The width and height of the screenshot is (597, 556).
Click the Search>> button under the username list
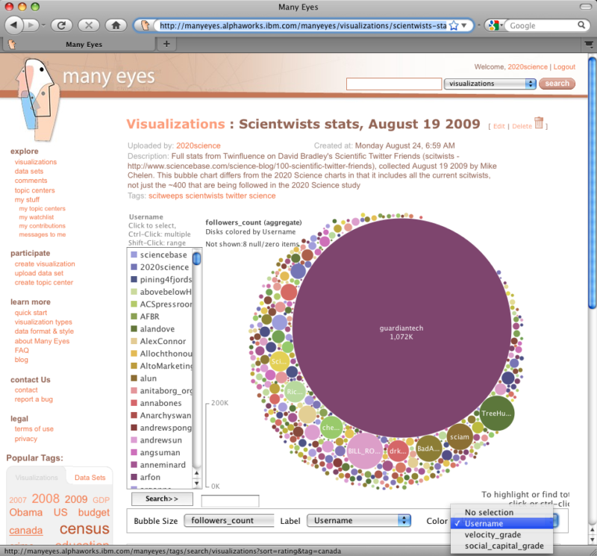tap(162, 499)
